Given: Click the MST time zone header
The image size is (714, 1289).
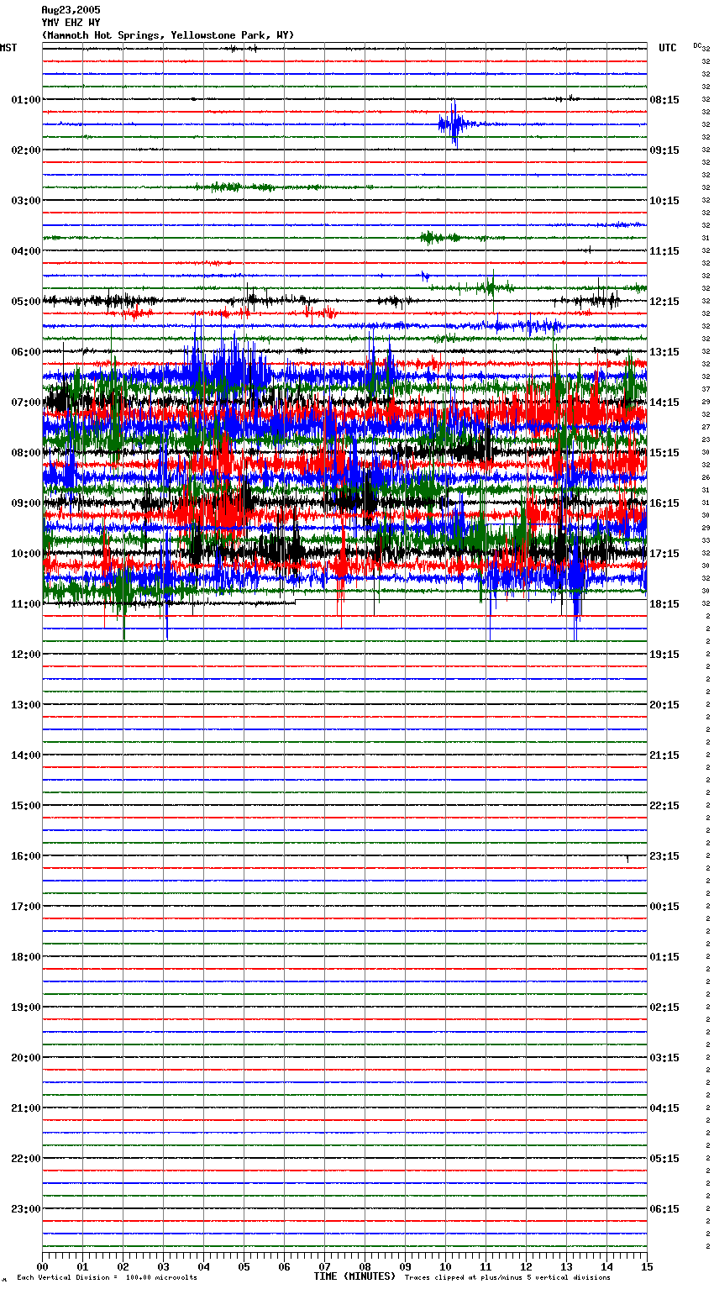Looking at the screenshot, I should pos(8,48).
